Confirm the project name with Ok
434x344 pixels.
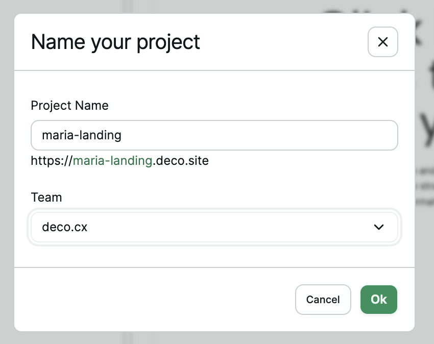[378, 300]
